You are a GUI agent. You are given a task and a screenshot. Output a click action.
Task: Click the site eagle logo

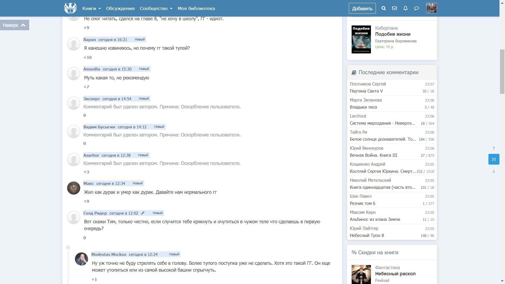(x=70, y=8)
